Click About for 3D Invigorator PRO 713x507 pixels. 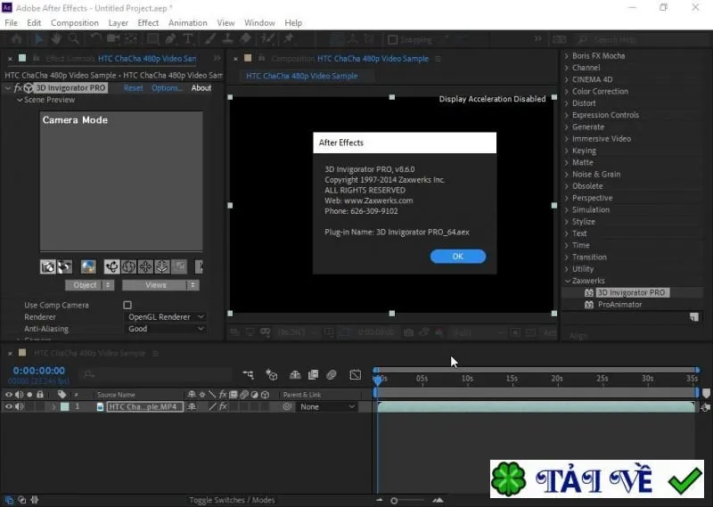pyautogui.click(x=201, y=88)
